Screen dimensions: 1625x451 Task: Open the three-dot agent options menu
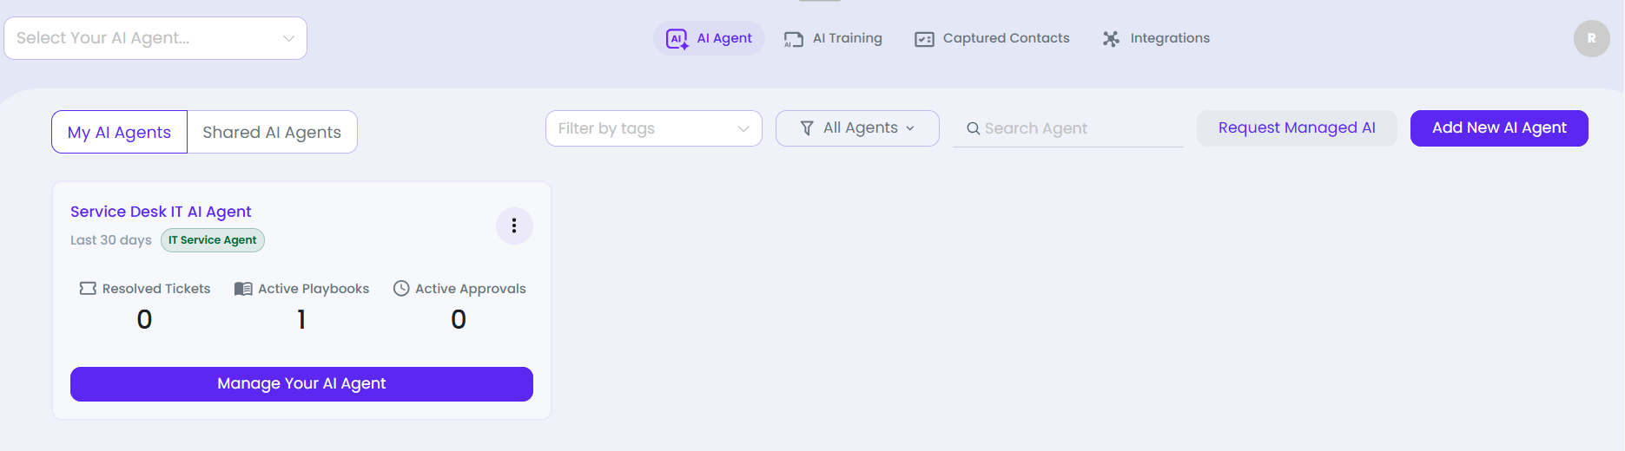click(514, 225)
